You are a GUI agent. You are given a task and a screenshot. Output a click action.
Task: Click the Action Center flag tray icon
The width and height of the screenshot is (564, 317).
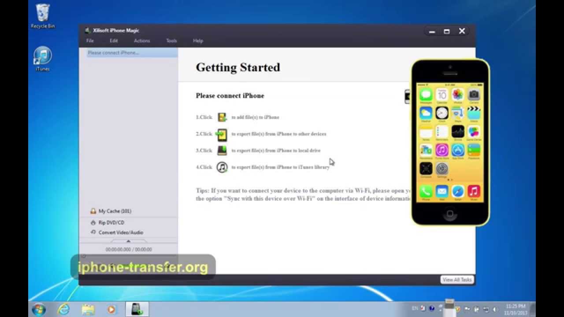[x=467, y=309]
